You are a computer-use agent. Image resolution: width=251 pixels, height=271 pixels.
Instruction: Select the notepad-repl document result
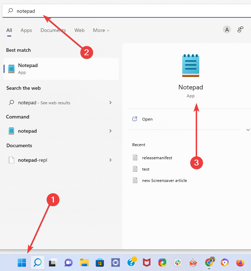(x=61, y=160)
